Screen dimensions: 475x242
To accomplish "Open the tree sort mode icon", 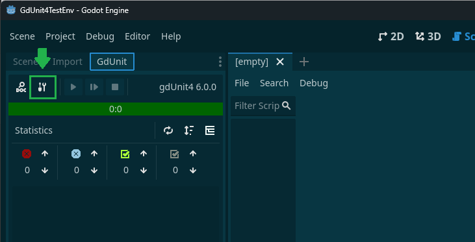I will [189, 130].
